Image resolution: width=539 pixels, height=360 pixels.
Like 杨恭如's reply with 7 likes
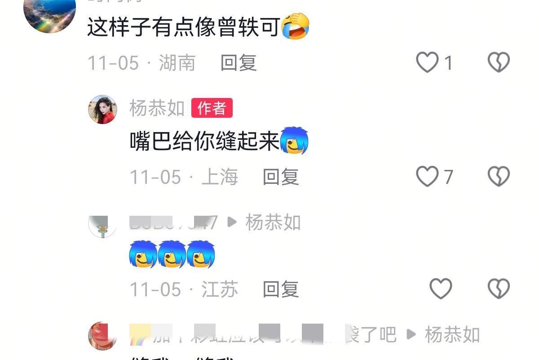tap(427, 177)
